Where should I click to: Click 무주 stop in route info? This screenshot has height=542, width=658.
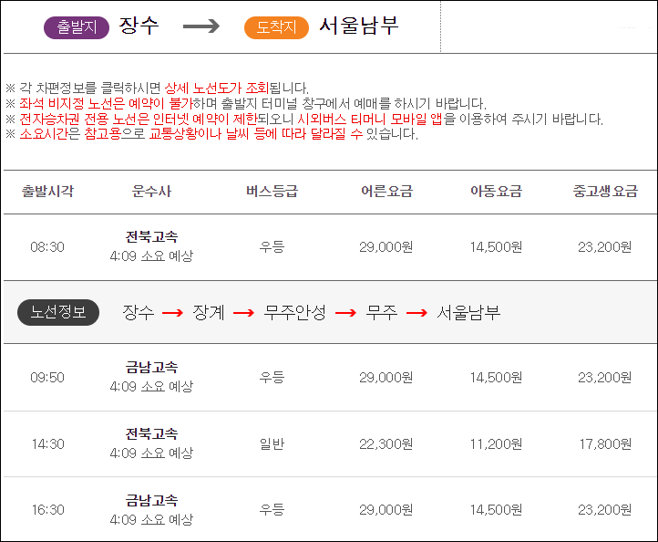(x=382, y=313)
